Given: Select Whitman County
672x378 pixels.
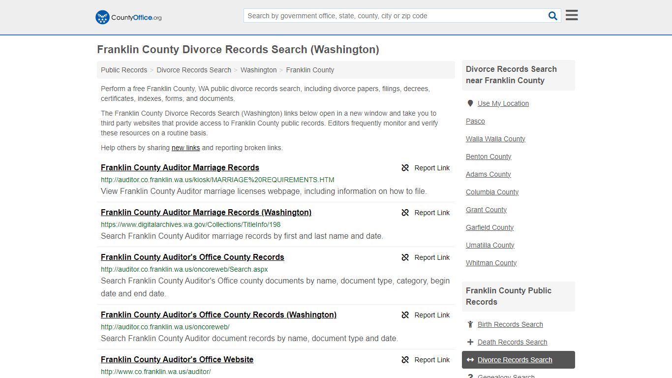Looking at the screenshot, I should (x=491, y=263).
